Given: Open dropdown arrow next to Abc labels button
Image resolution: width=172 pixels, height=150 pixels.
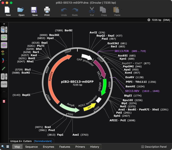Looking at the screenshot, I should click(6, 76).
